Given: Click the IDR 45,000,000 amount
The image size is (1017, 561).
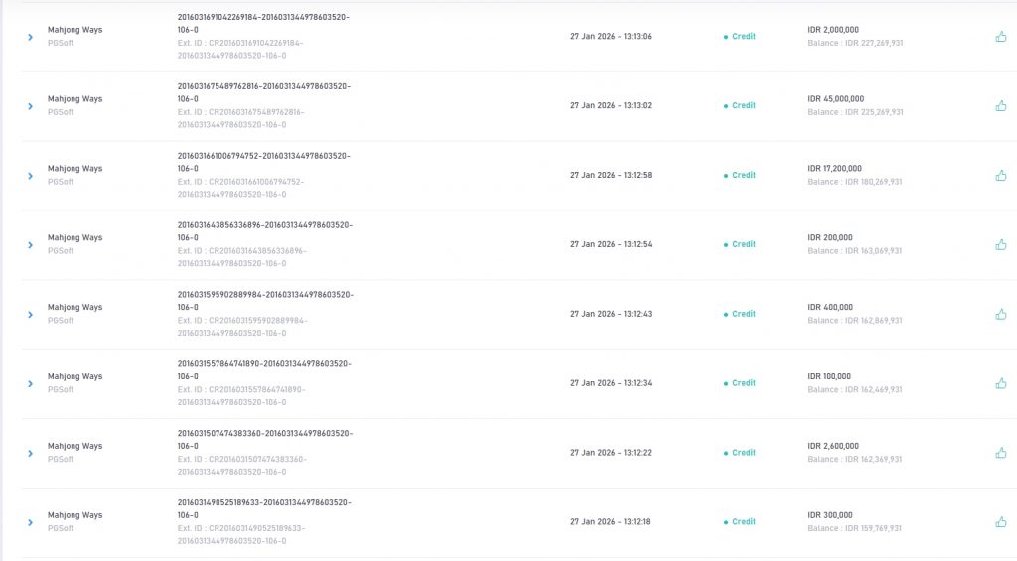Looking at the screenshot, I should pos(836,99).
